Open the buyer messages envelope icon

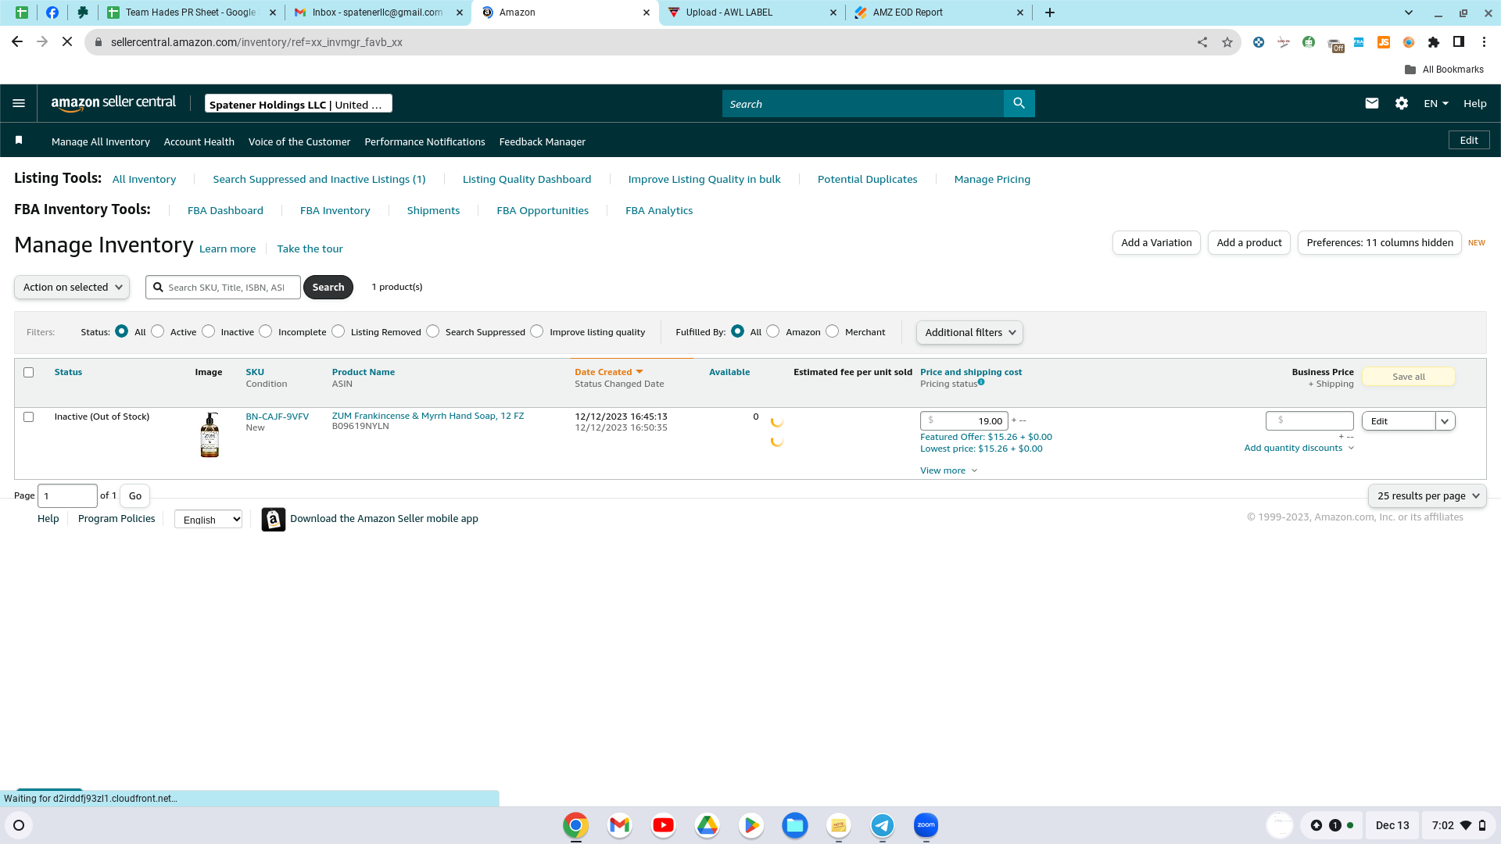tap(1371, 103)
